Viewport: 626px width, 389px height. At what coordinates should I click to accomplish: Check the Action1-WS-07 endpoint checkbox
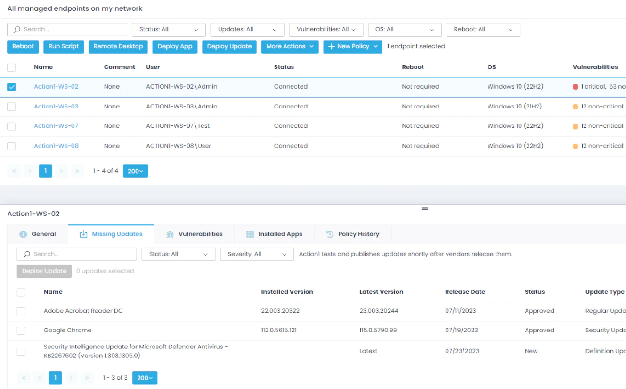tap(11, 126)
